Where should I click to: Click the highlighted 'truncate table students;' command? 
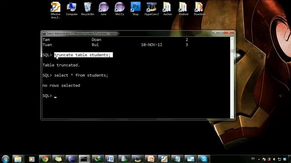click(x=83, y=55)
